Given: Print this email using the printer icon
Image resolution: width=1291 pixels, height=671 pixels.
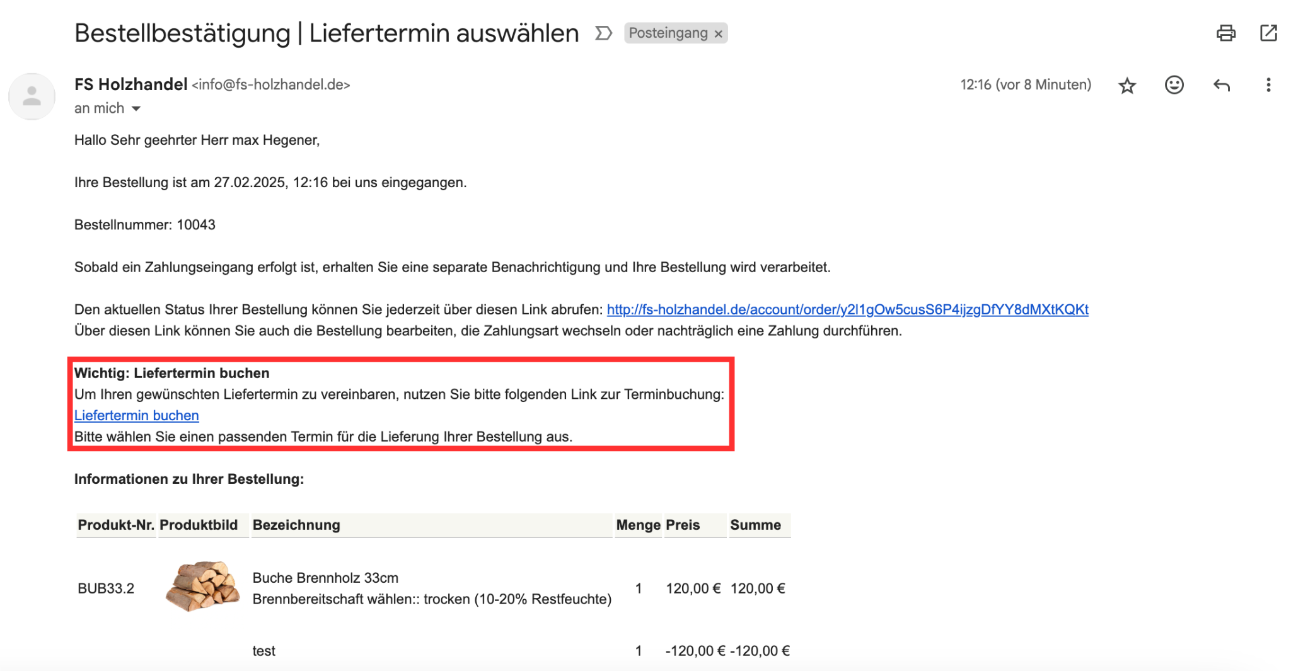Looking at the screenshot, I should tap(1225, 33).
